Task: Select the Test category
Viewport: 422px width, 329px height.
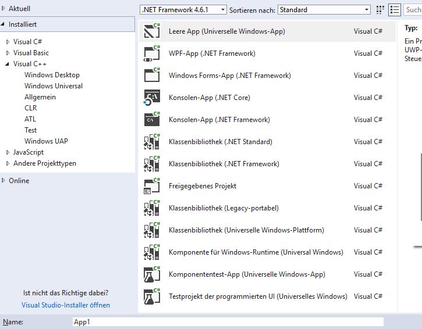Action: pyautogui.click(x=30, y=130)
